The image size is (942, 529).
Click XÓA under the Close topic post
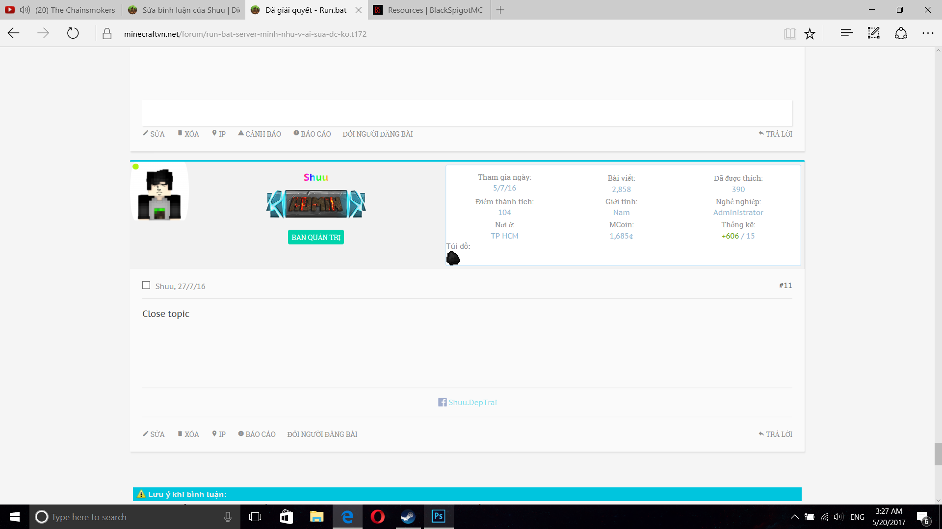tap(188, 434)
